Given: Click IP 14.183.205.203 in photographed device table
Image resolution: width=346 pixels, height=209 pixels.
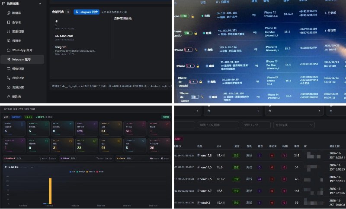Looking at the screenshot, I should click(x=227, y=13).
